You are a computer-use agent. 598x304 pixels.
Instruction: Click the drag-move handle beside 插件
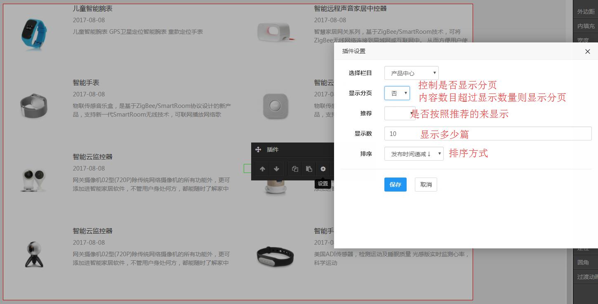click(259, 150)
